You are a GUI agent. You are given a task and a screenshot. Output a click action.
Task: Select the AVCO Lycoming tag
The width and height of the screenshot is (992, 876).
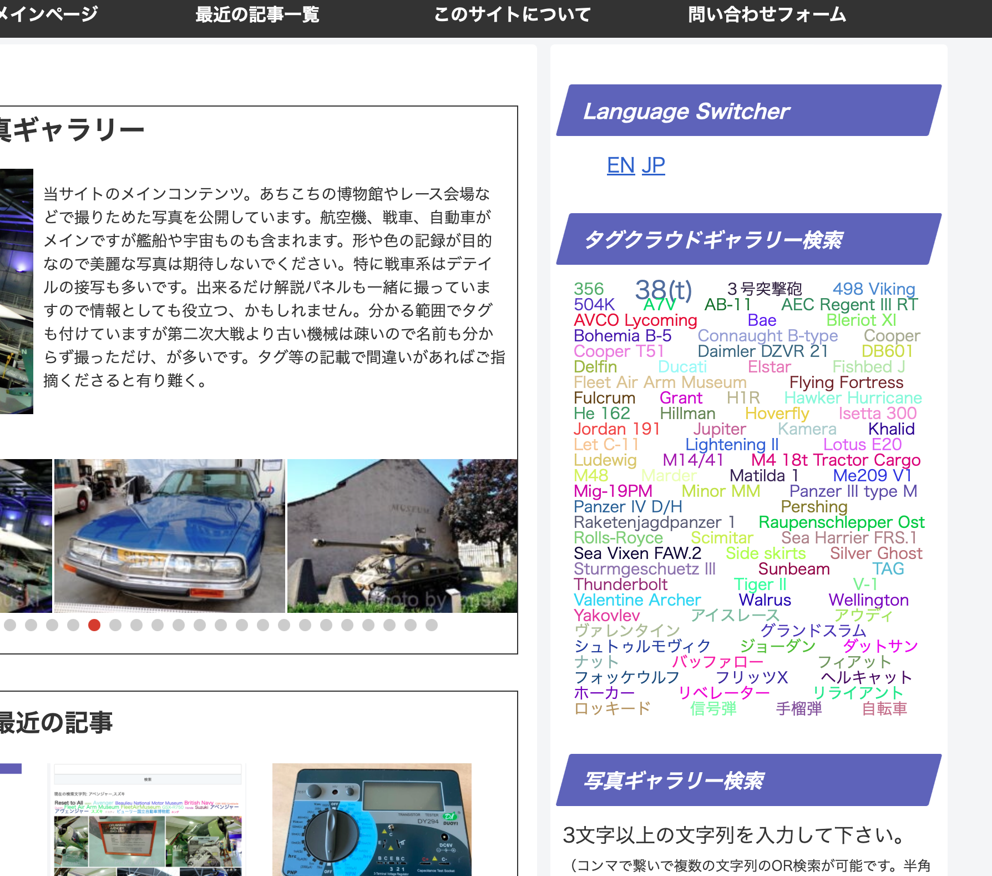coord(635,320)
